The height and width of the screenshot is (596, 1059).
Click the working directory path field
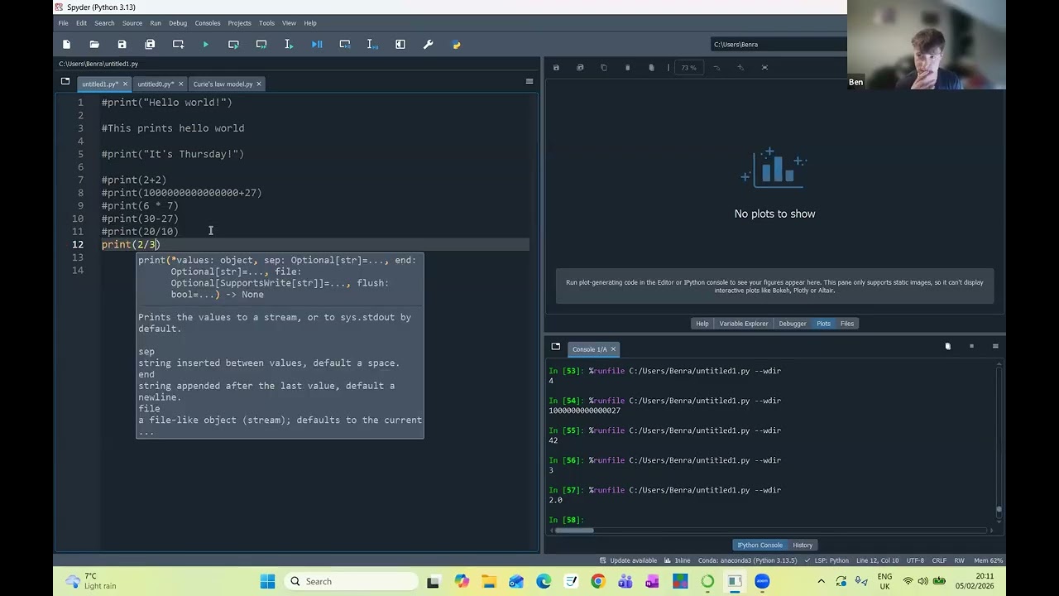point(778,45)
